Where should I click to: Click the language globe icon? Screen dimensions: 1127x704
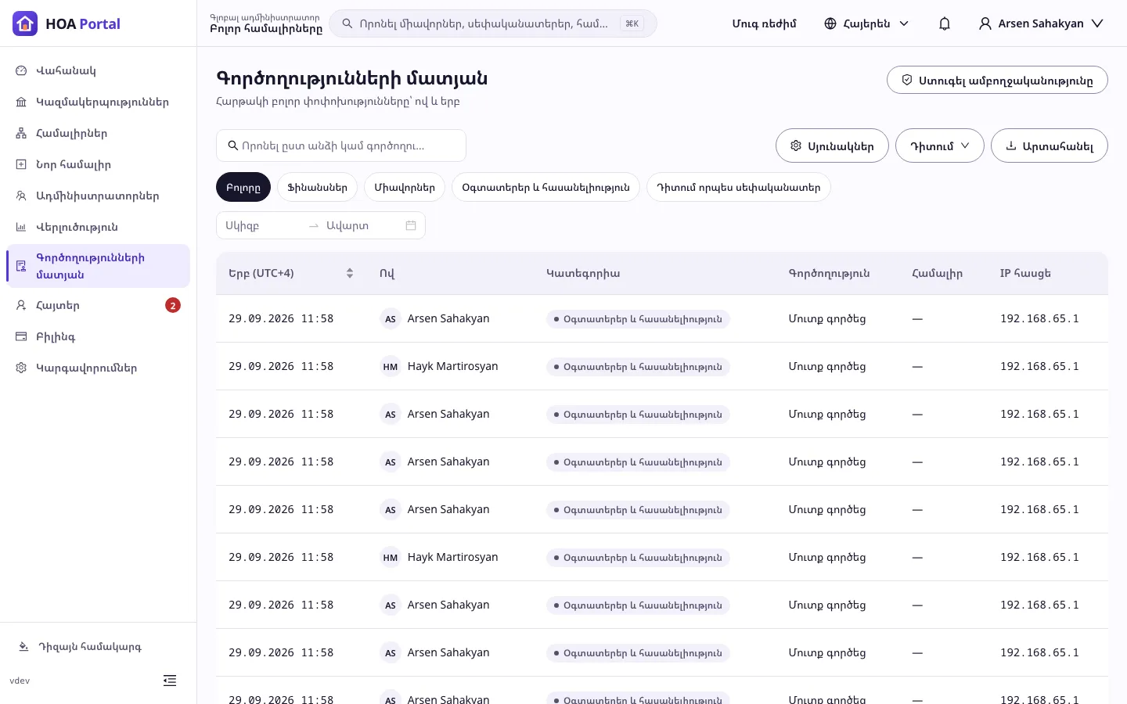(830, 23)
